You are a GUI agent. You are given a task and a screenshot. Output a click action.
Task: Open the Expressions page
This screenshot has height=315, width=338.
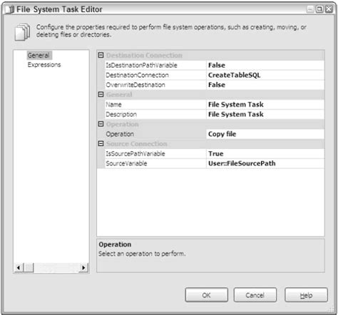(44, 65)
